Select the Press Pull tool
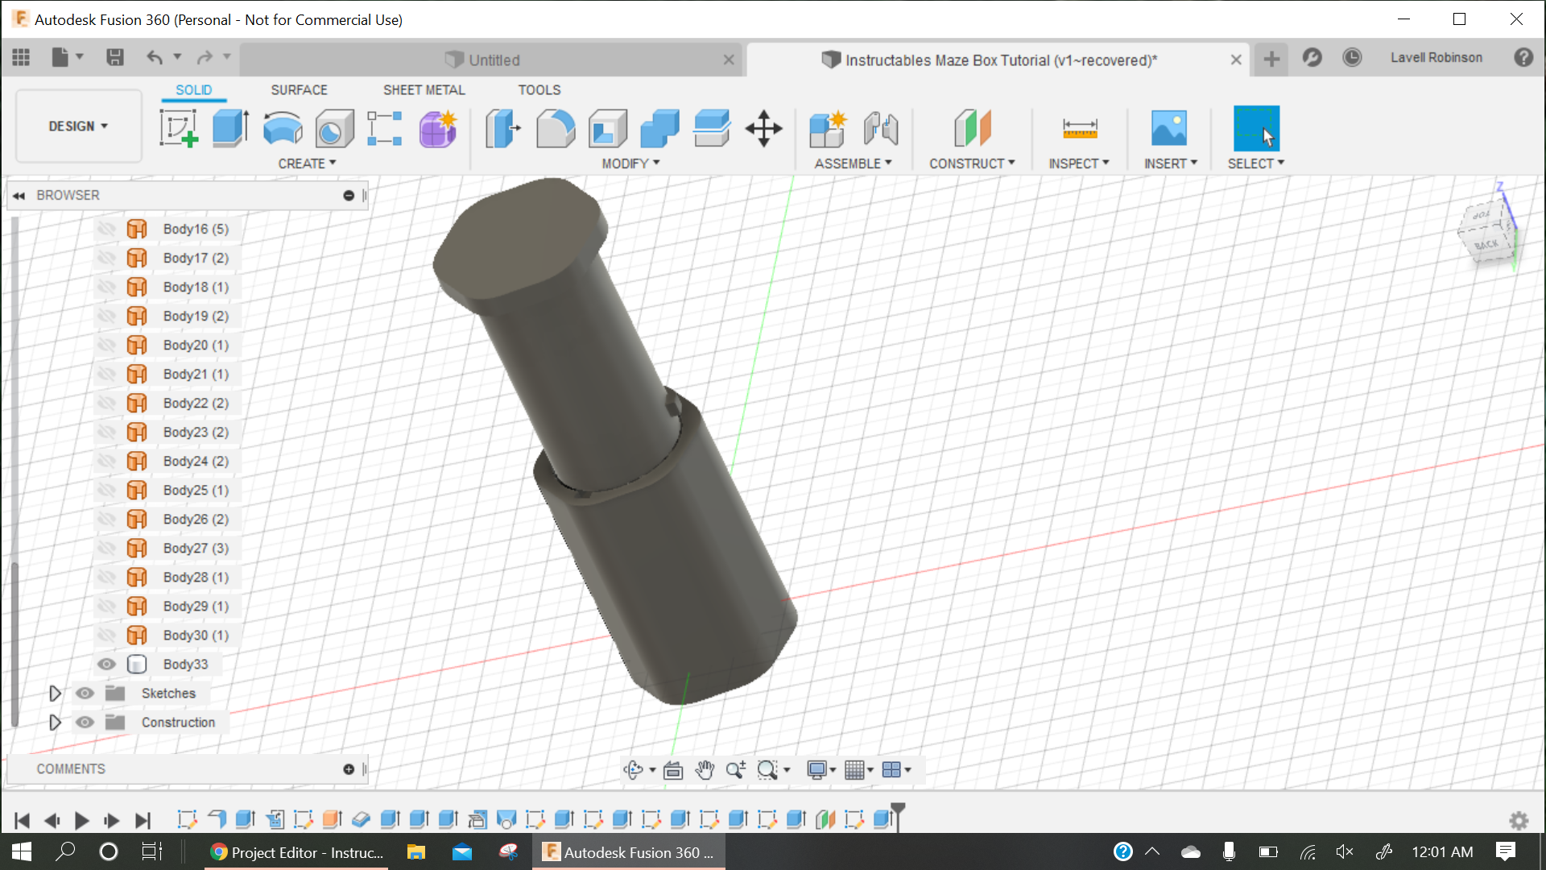The height and width of the screenshot is (870, 1546). [x=503, y=128]
